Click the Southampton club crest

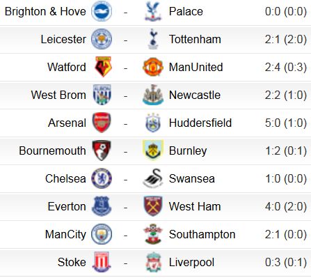point(153,234)
